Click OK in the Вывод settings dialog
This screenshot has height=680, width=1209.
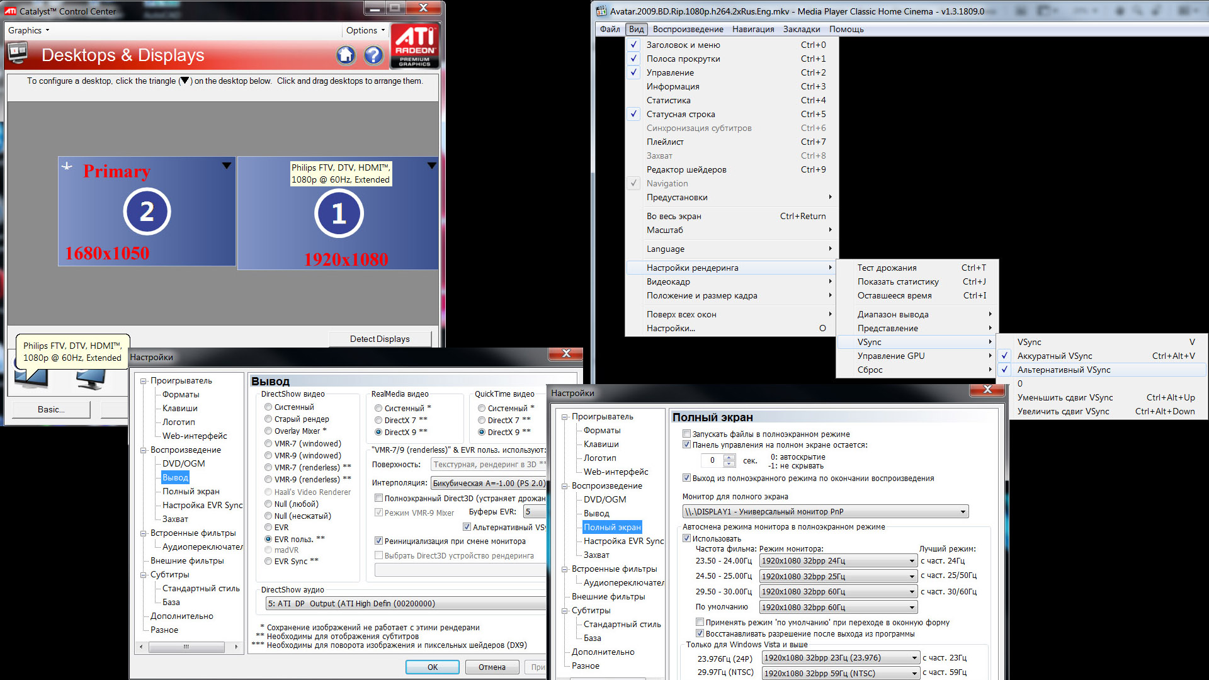point(432,667)
